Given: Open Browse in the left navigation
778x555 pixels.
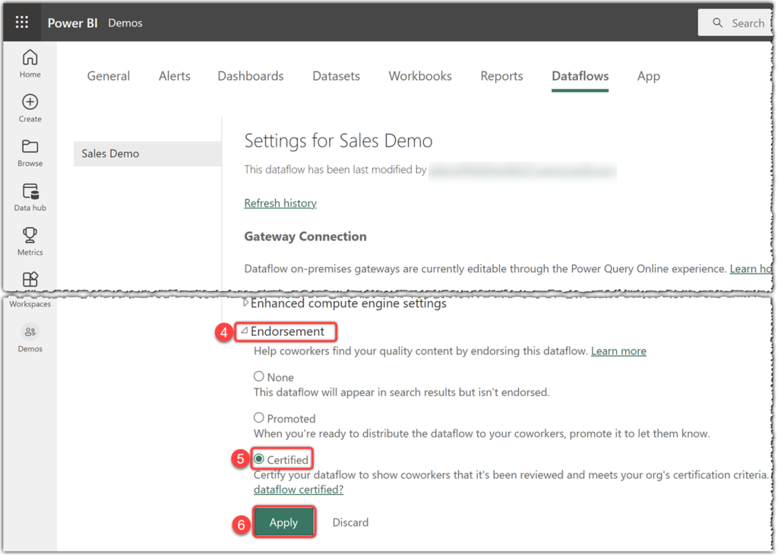Looking at the screenshot, I should [30, 153].
